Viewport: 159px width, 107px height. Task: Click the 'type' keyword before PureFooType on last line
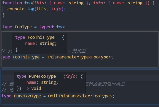[6, 96]
